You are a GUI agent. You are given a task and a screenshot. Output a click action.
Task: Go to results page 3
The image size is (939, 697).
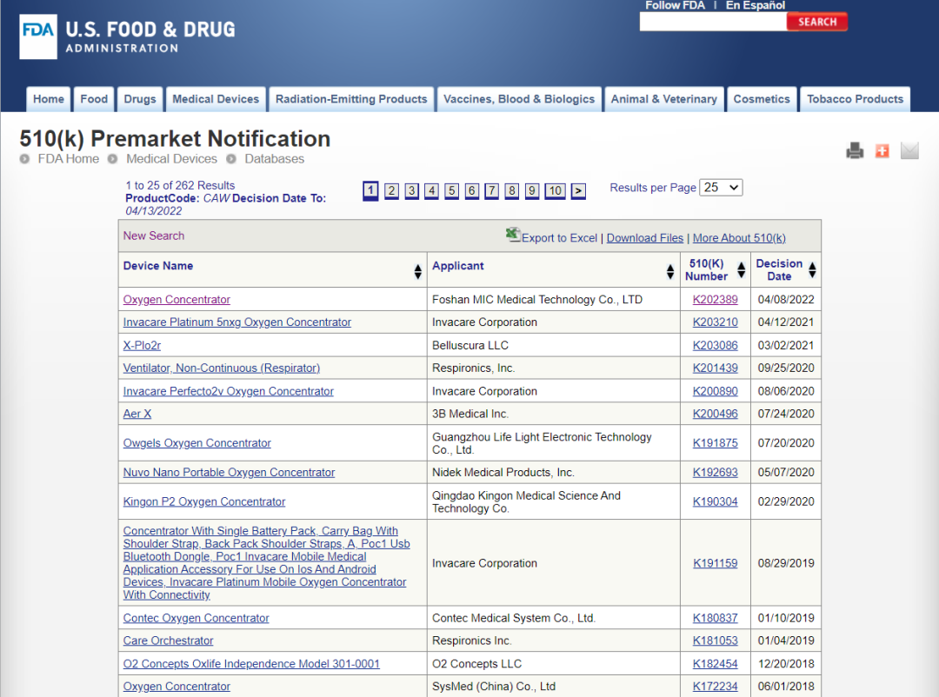411,191
